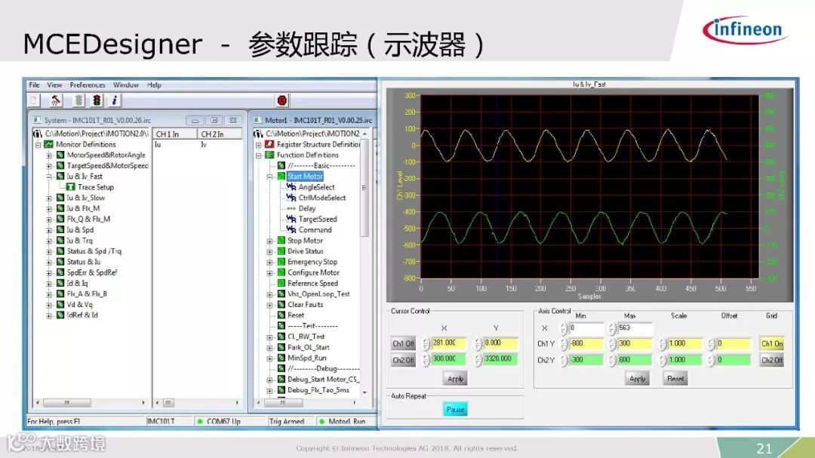
Task: Toggle the Ch1 On grid button
Action: [772, 343]
